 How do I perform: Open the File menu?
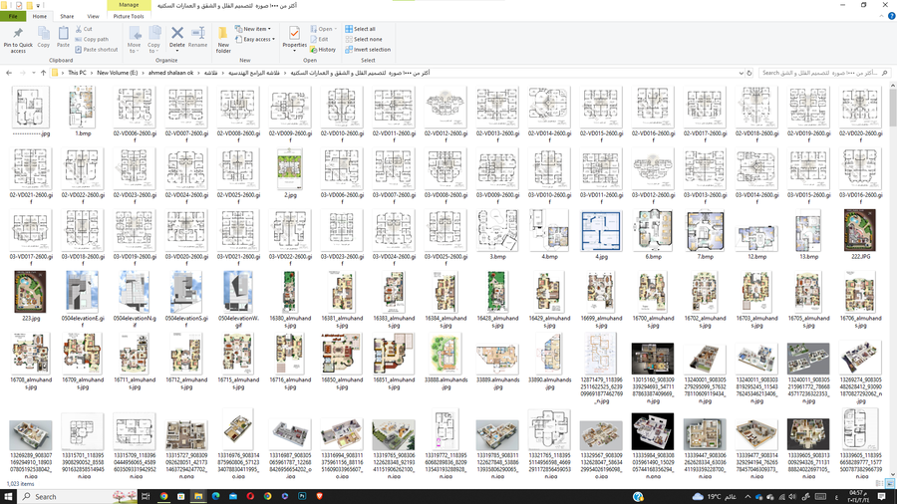[14, 17]
